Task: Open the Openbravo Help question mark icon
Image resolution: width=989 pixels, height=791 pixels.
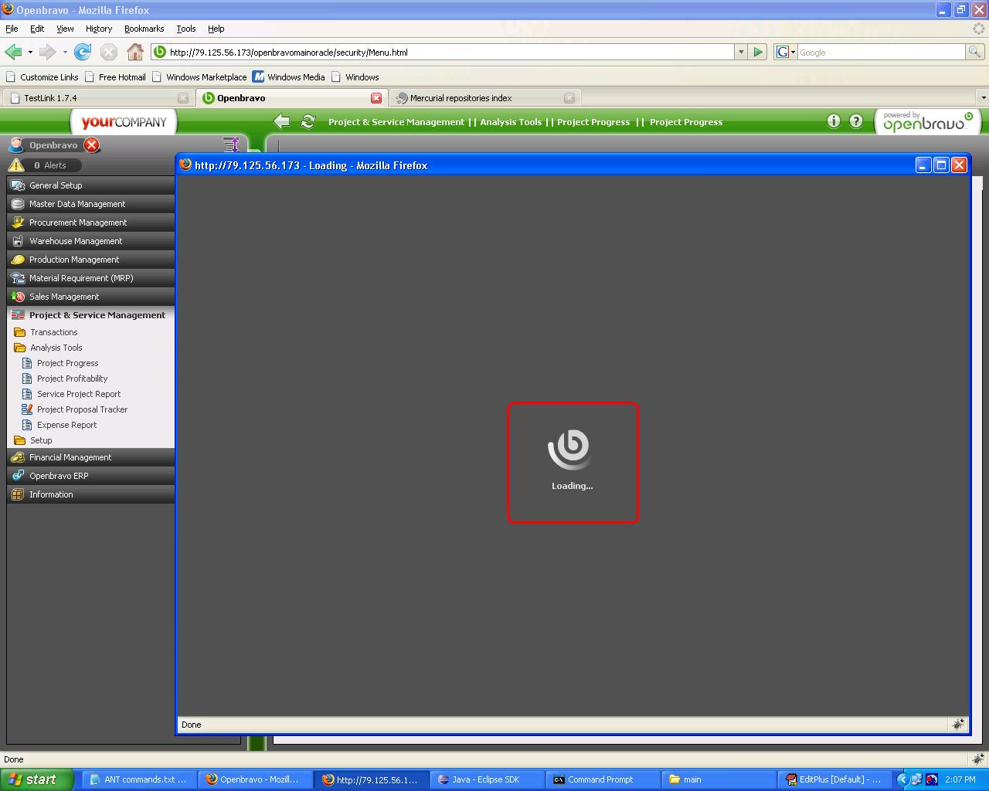Action: pos(856,121)
